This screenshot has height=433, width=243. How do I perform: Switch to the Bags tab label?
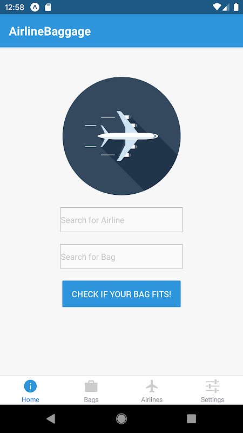[91, 399]
